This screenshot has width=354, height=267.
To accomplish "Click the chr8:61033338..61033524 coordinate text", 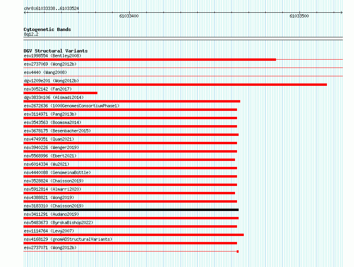I will point(51,9).
